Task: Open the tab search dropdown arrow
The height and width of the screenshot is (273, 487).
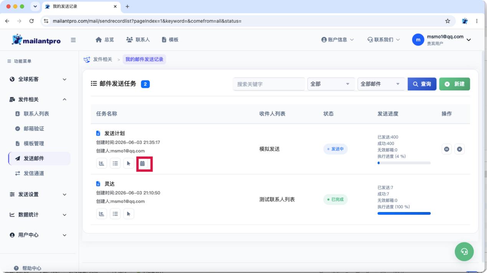Action: [36, 7]
